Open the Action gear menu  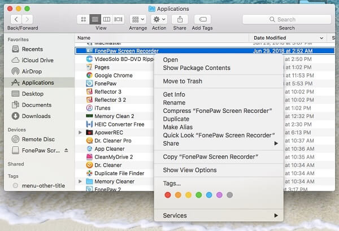click(x=159, y=19)
